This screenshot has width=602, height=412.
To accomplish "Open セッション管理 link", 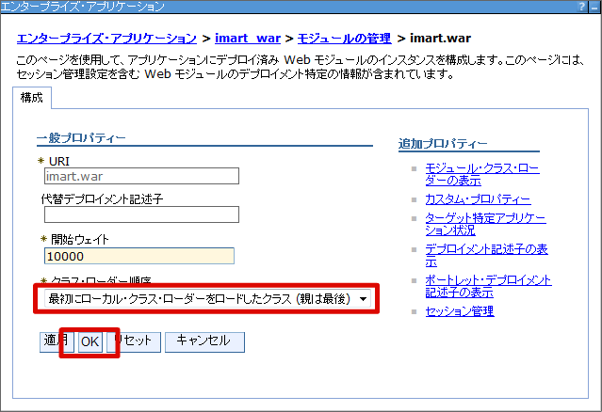I will pos(460,311).
